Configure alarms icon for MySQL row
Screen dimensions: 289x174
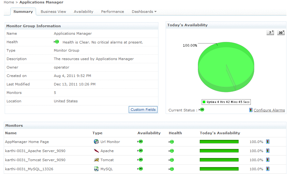coord(268,169)
